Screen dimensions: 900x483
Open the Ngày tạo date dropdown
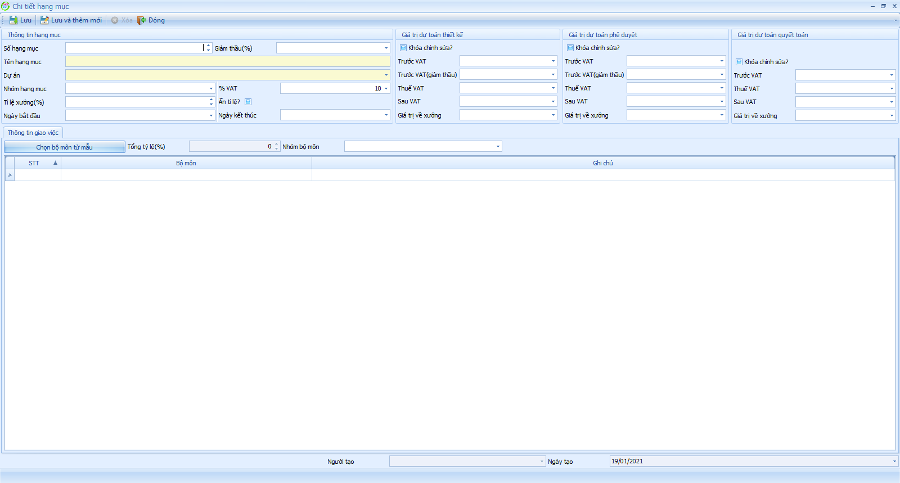[x=894, y=462]
